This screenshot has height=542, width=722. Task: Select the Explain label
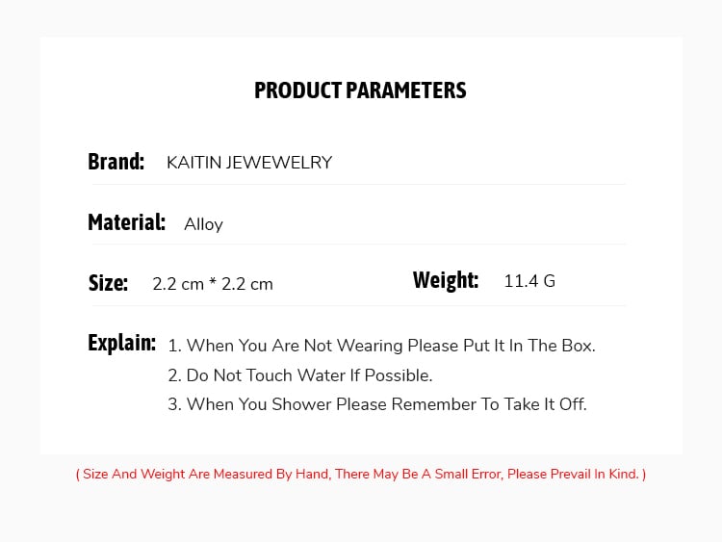click(121, 343)
